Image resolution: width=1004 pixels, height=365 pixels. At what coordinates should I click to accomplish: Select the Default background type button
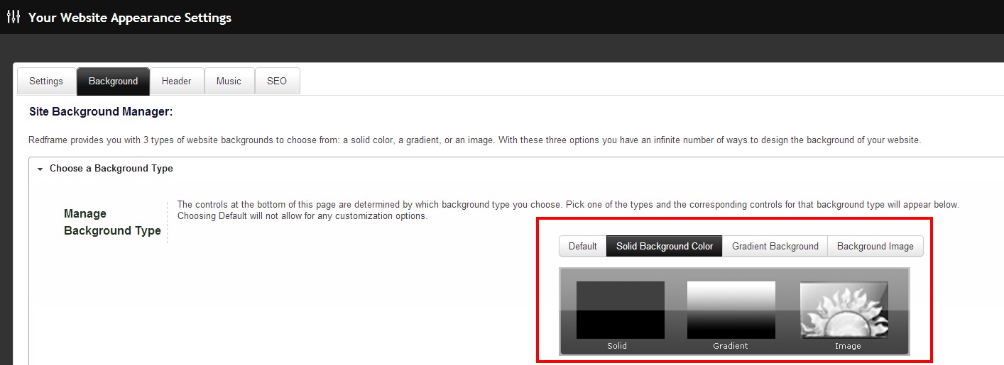click(x=582, y=247)
